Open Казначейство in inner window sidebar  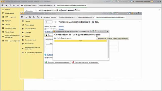tap(29, 44)
